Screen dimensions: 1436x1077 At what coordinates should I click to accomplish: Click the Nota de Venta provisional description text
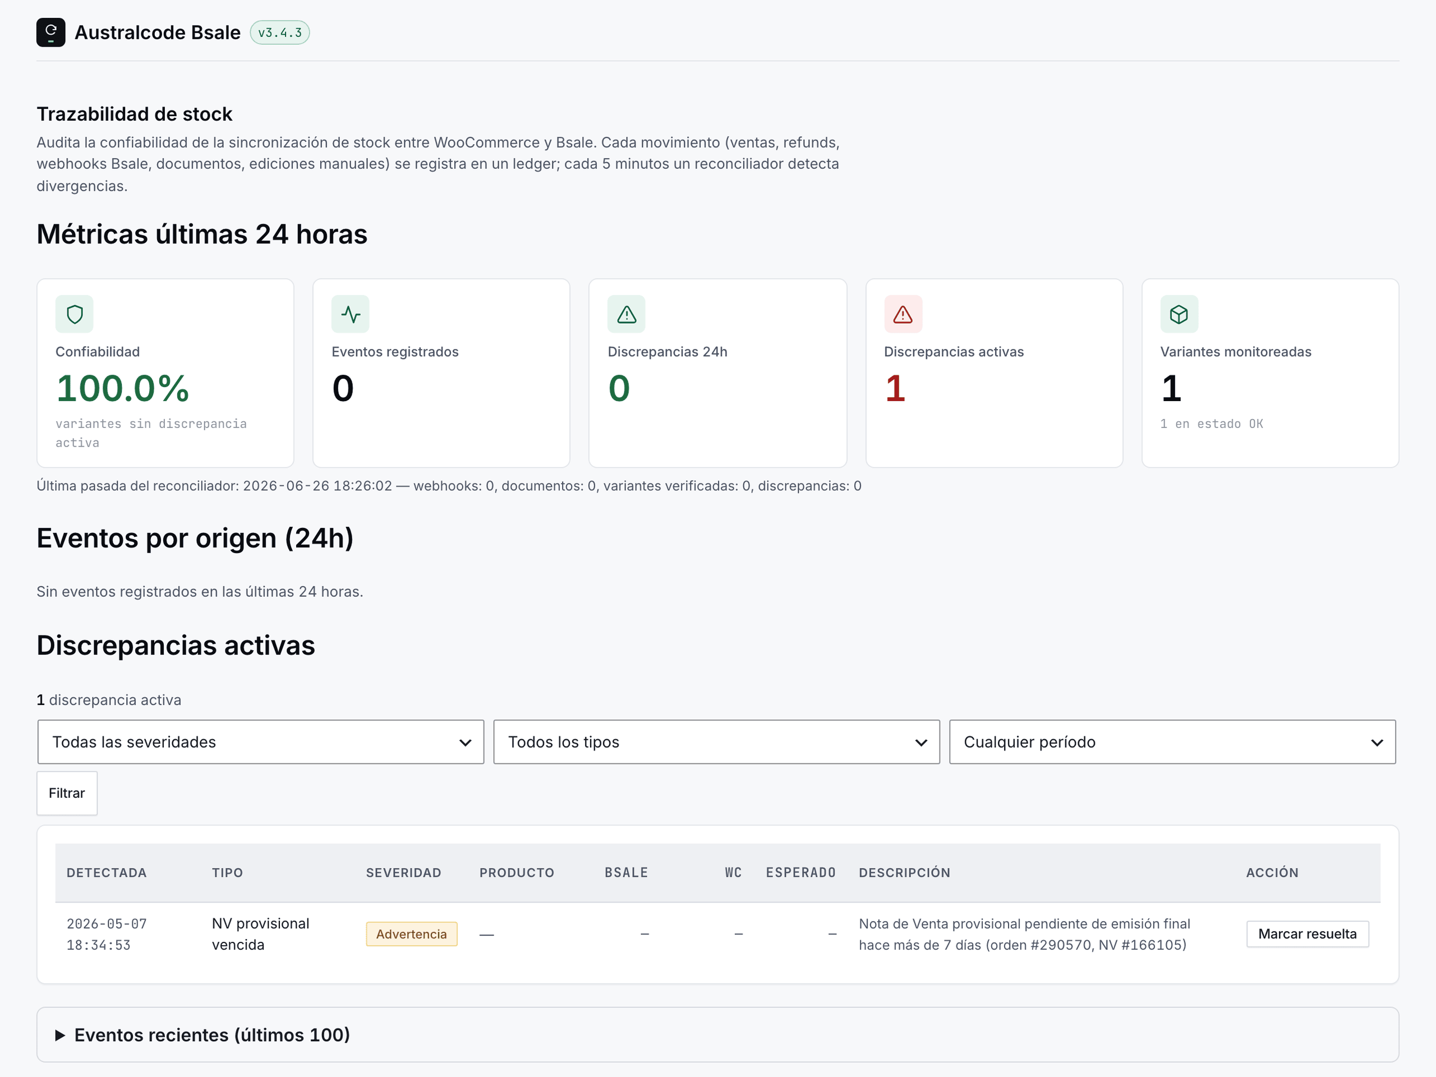point(1024,934)
